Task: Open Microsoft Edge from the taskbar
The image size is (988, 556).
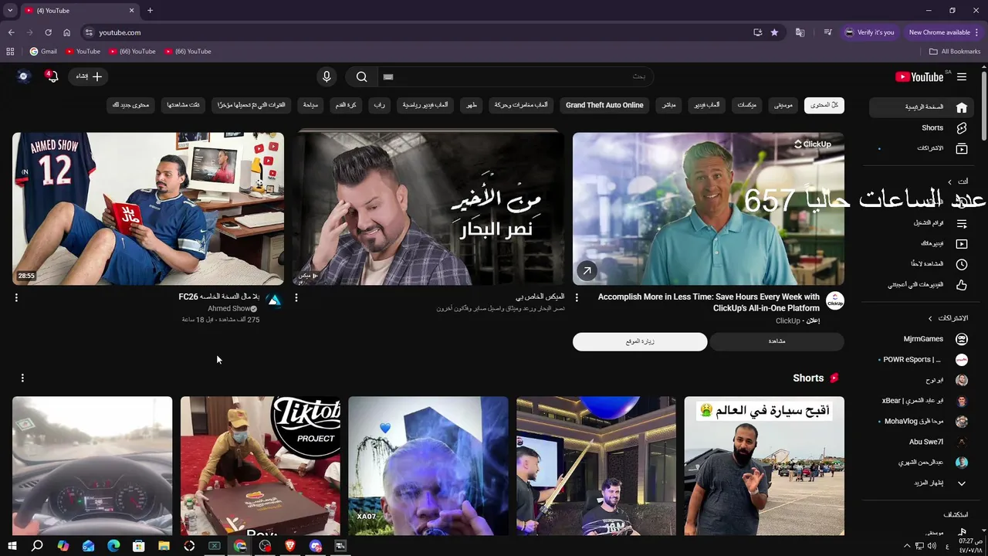Action: (113, 546)
